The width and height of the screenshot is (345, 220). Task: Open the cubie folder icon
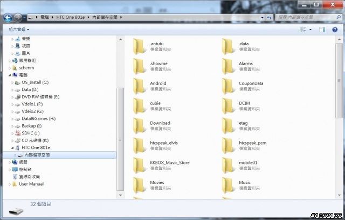pos(139,106)
